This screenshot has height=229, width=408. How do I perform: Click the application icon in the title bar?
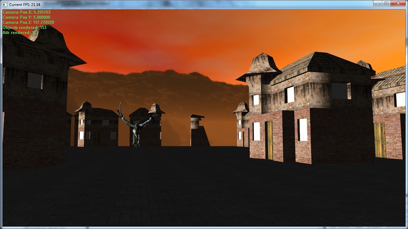tap(5, 4)
